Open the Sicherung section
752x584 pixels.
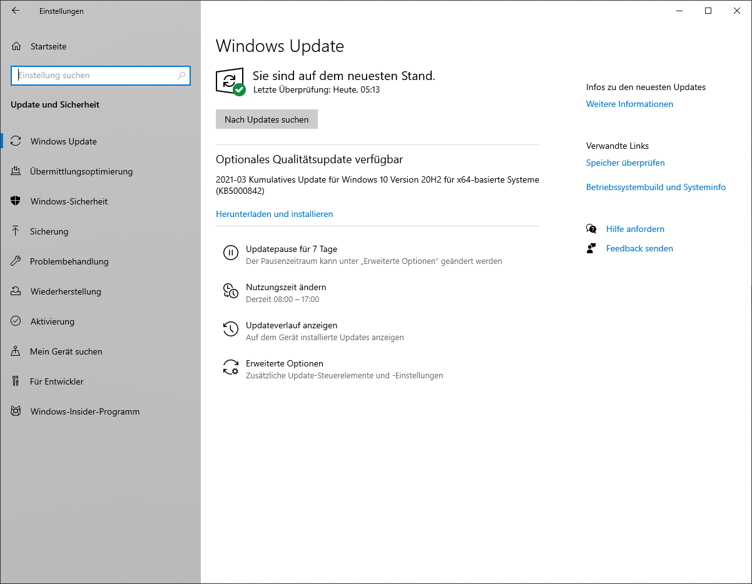point(101,231)
